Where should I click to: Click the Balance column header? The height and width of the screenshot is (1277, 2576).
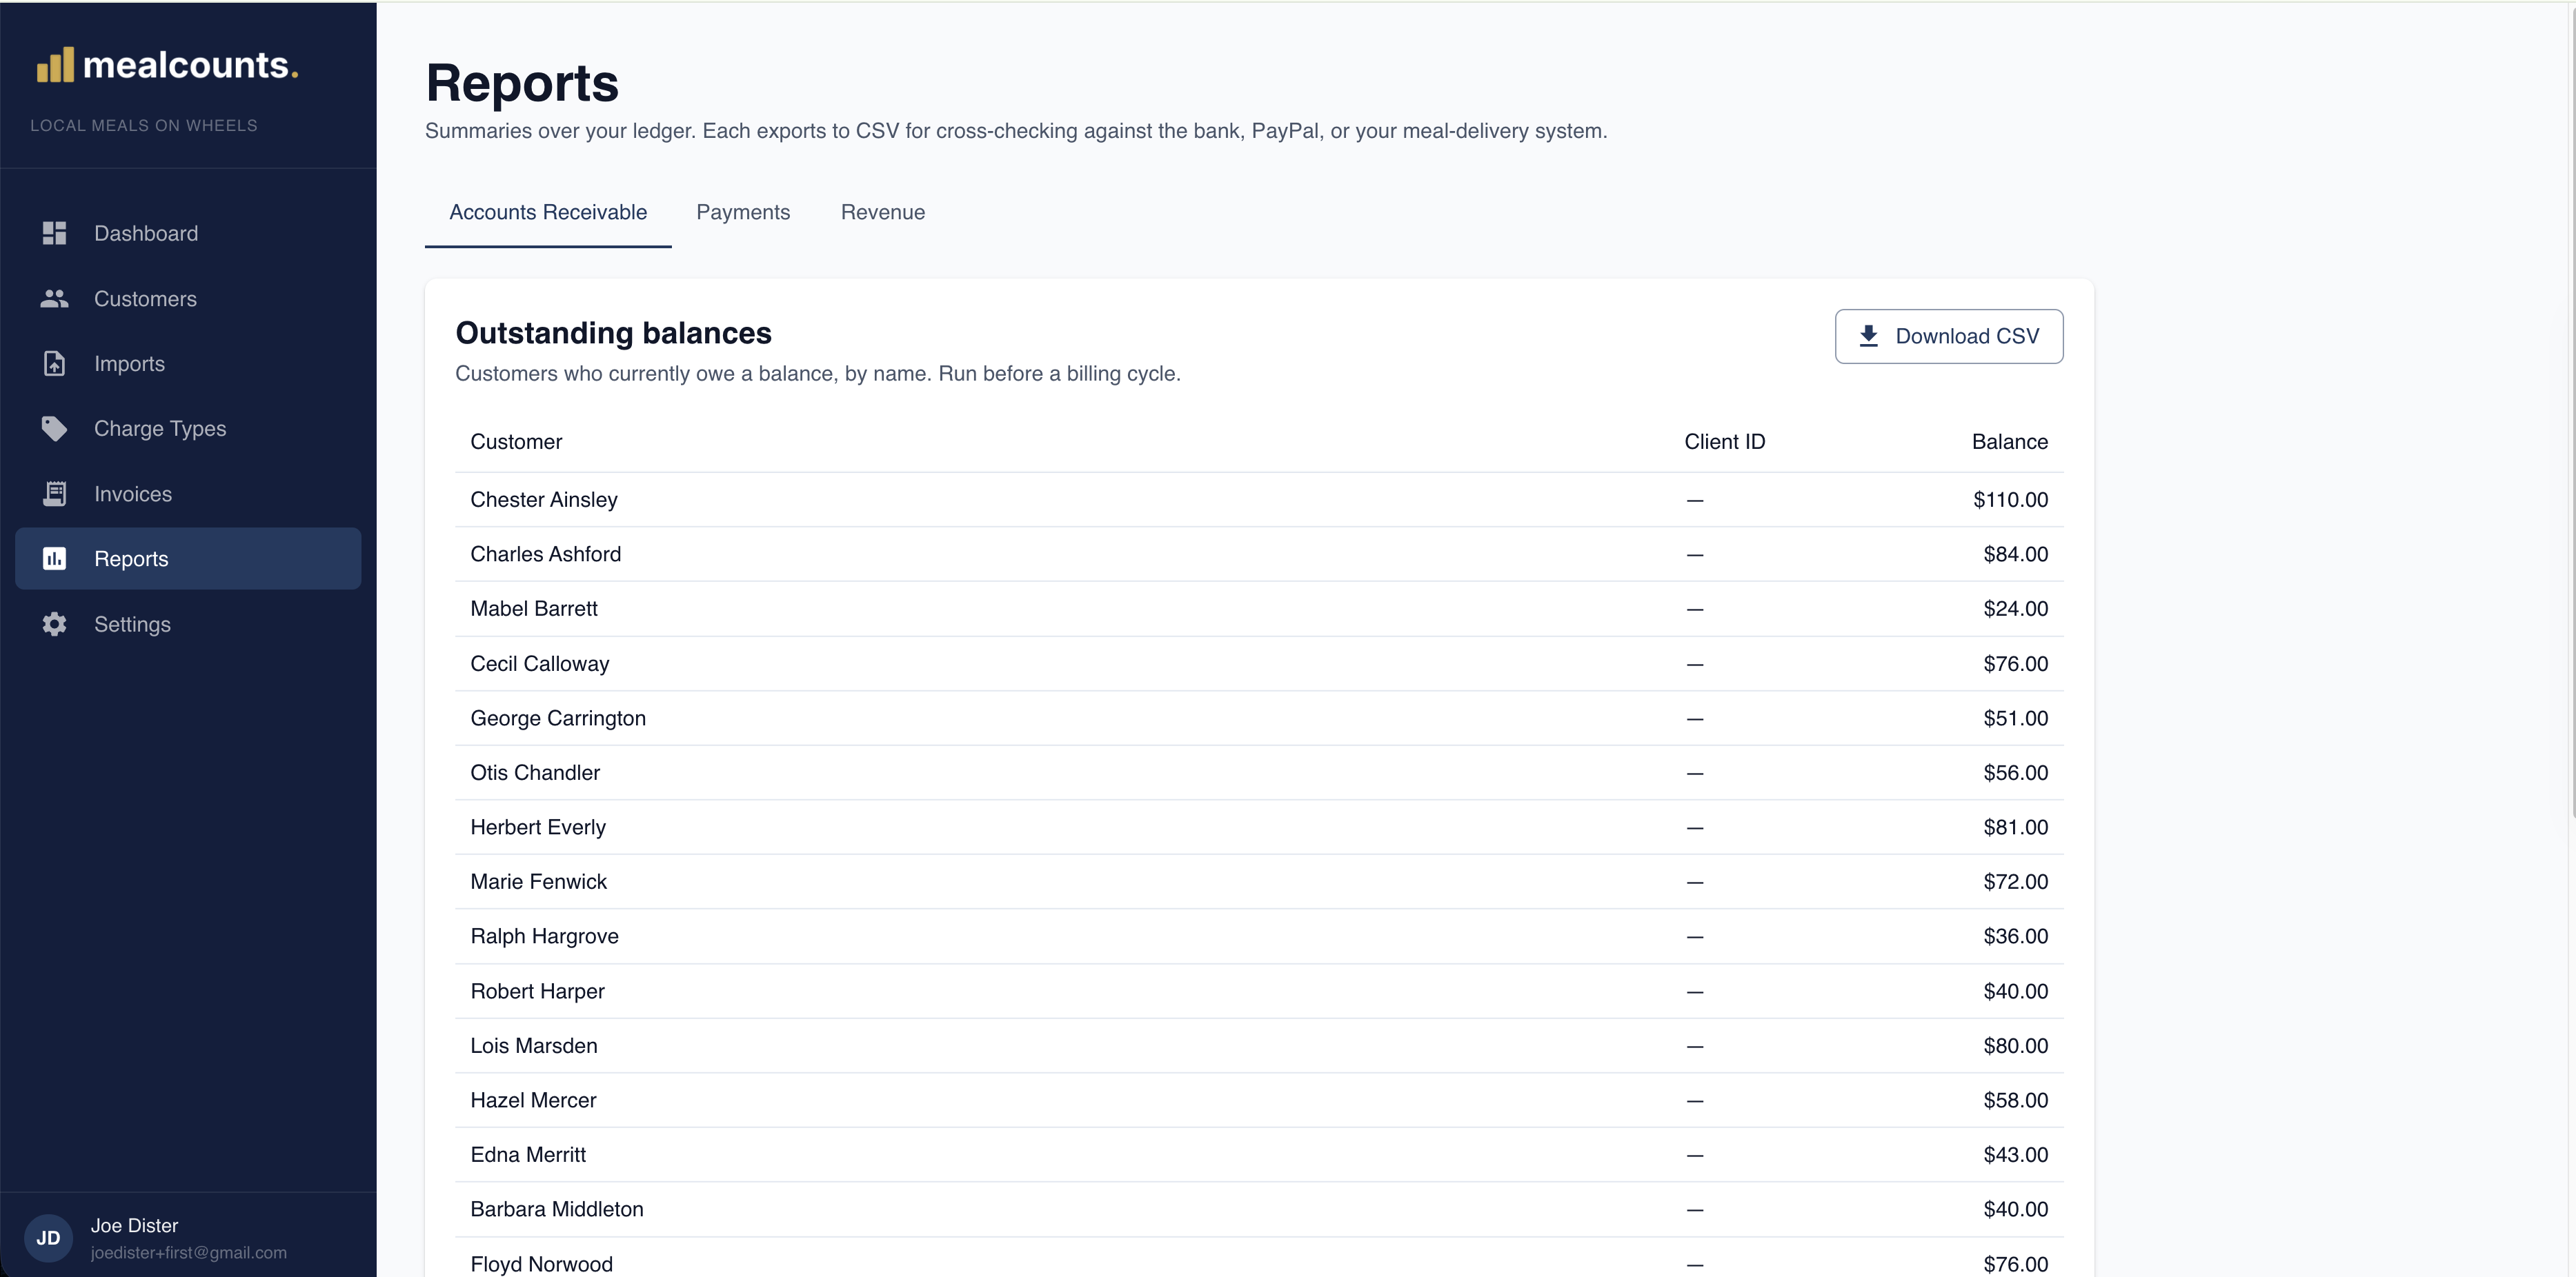(x=2009, y=442)
